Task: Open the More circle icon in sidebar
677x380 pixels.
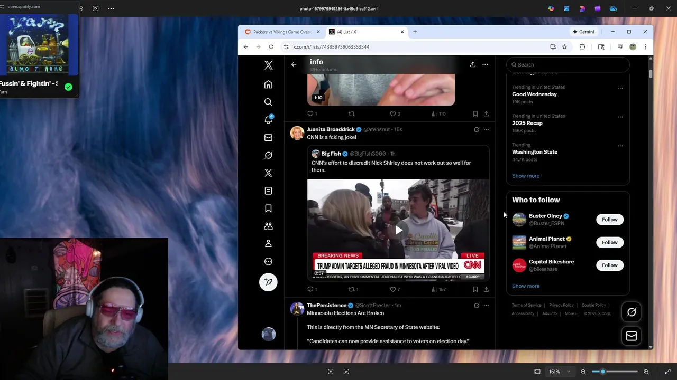Action: click(x=268, y=261)
